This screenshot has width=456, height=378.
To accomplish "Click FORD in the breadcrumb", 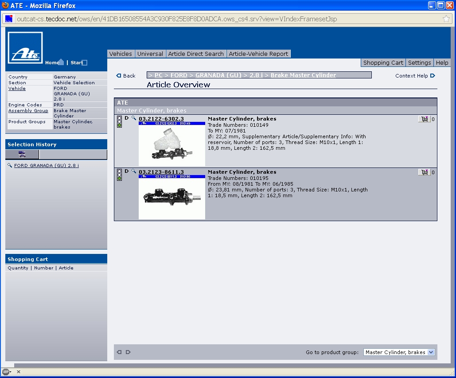I will click(179, 75).
